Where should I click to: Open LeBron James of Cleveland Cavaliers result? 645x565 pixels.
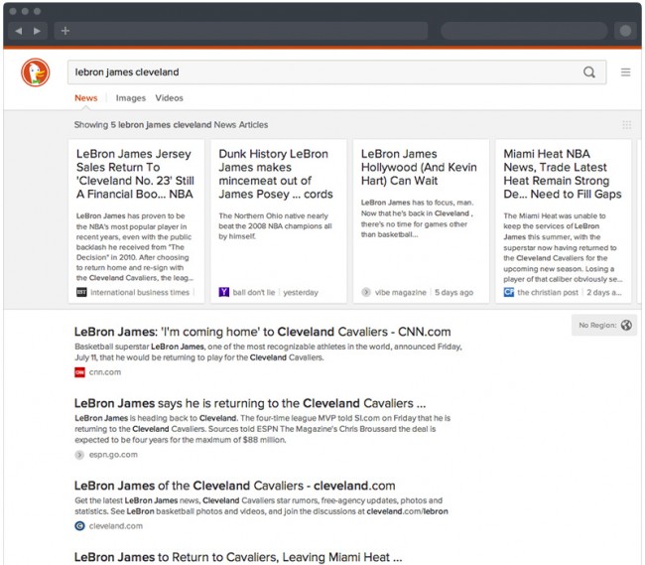click(234, 486)
